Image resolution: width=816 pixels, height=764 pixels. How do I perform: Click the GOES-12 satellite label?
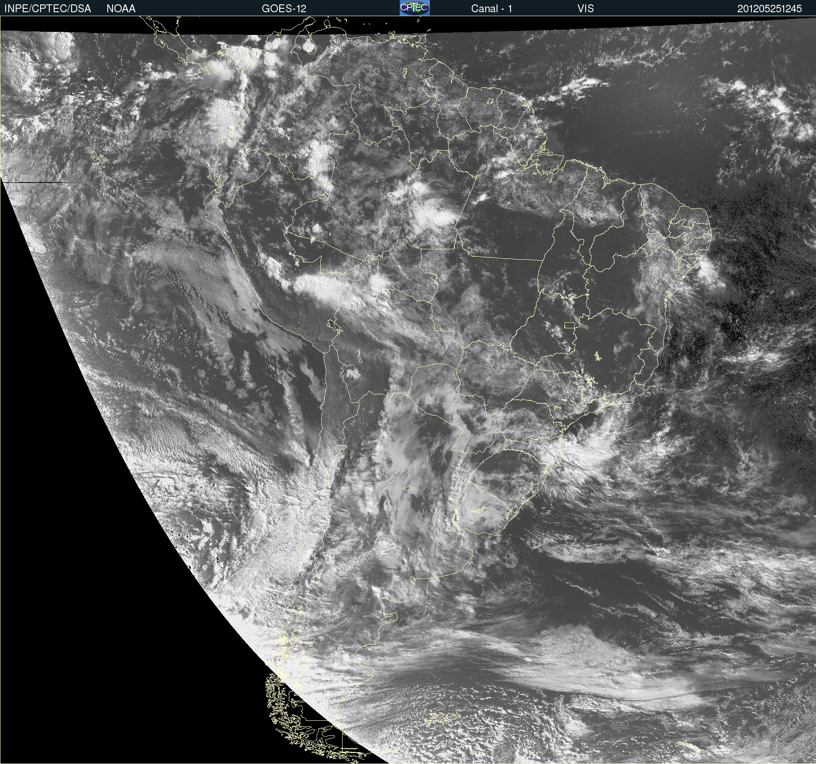284,9
